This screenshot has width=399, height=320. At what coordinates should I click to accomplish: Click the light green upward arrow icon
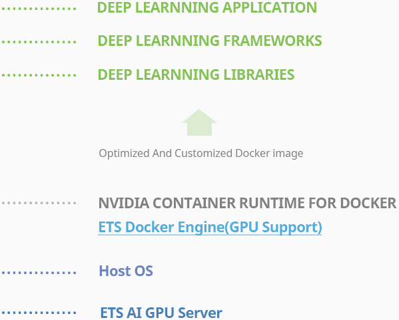(x=200, y=122)
